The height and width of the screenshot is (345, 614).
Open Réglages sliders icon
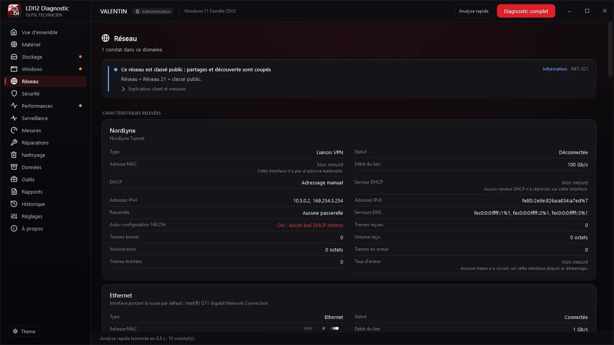coord(14,216)
